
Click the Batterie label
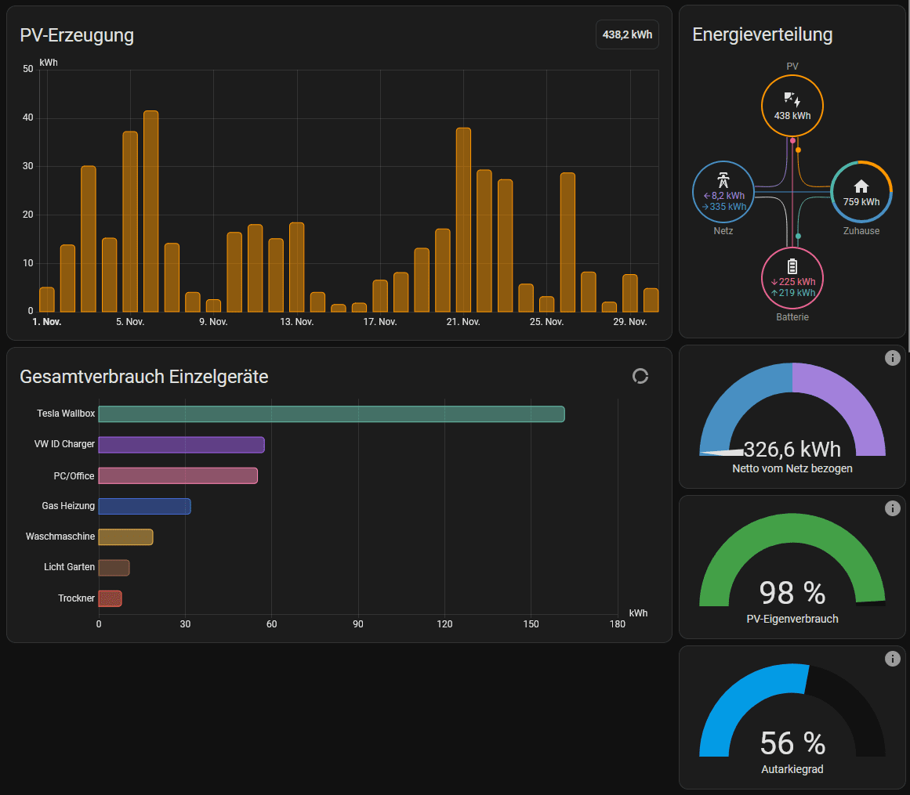pyautogui.click(x=792, y=317)
